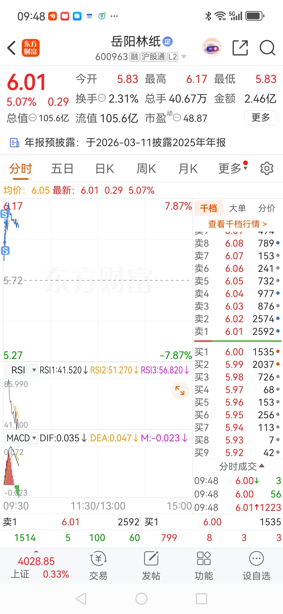Viewport: 283px width, 614px height.
Task: Tap Android back navigation button
Action: tap(81, 599)
